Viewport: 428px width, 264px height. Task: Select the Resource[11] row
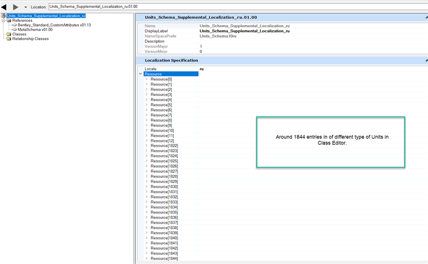[162, 136]
